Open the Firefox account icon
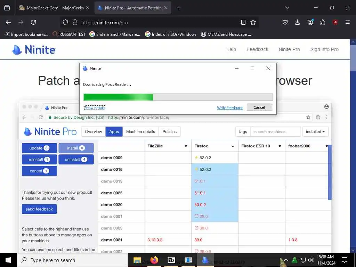This screenshot has width=356, height=267. (310, 22)
